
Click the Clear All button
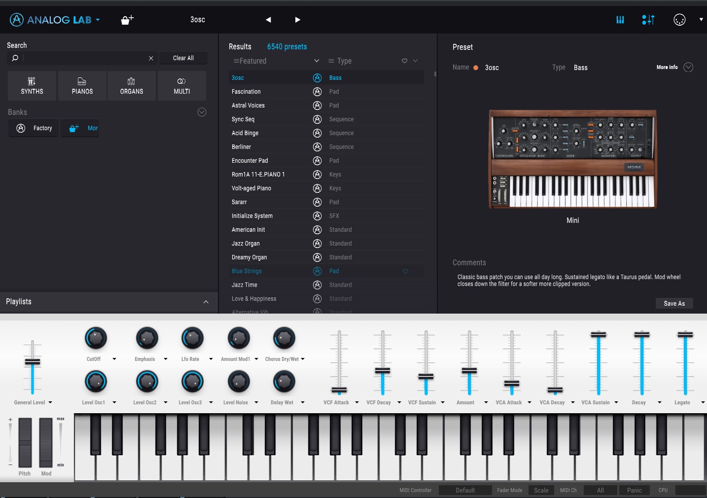pos(183,58)
